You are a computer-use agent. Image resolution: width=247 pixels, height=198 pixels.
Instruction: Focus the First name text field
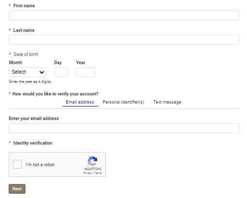(x=124, y=15)
